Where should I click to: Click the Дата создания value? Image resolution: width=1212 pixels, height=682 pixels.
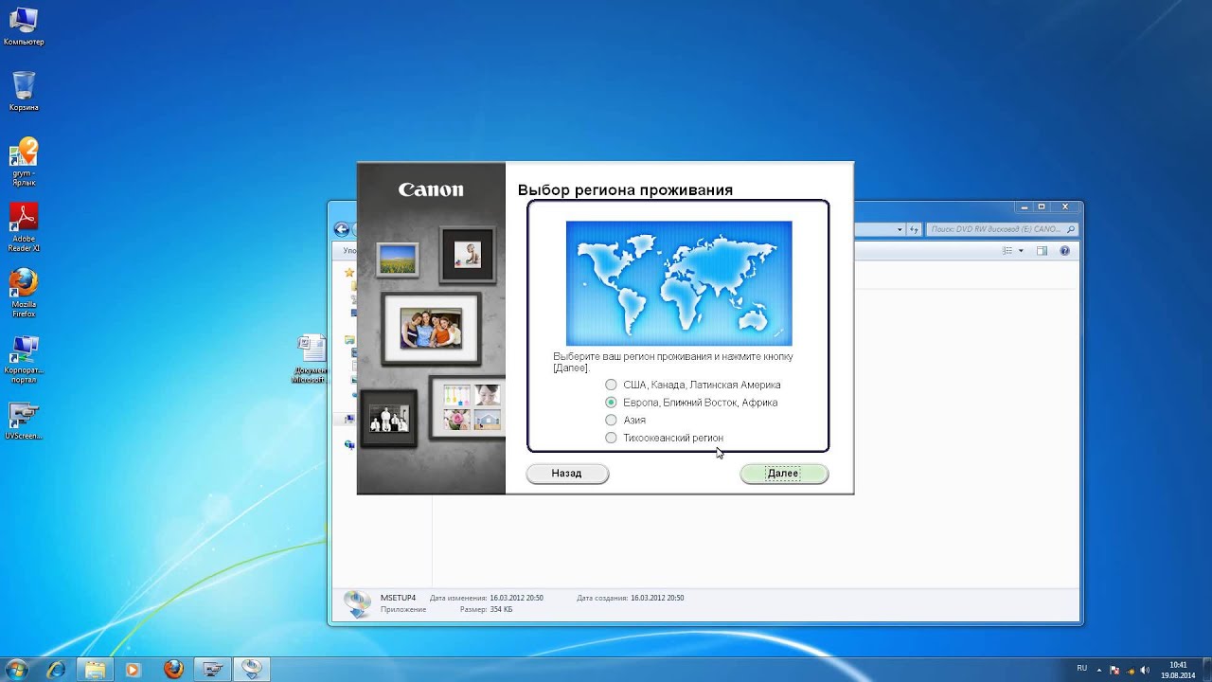point(657,598)
